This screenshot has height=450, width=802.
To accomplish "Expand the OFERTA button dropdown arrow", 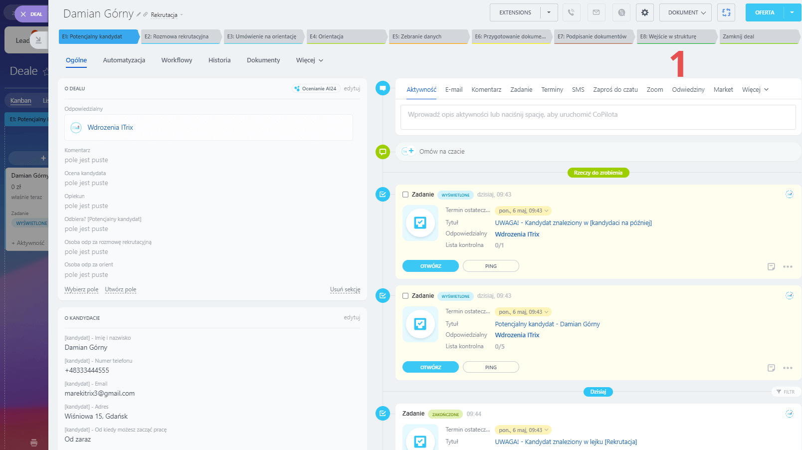I will (x=792, y=12).
